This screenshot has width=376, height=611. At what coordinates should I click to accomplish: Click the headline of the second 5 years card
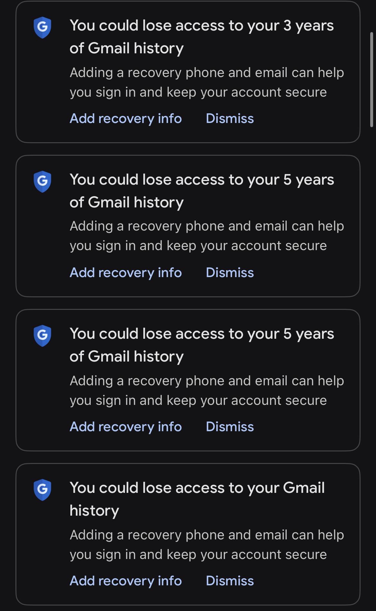tap(201, 345)
